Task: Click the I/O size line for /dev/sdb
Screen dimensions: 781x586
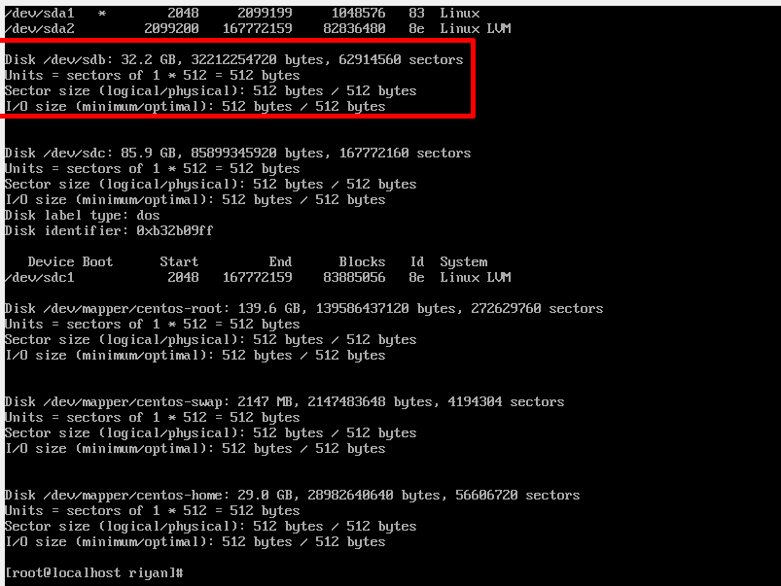Action: tap(195, 106)
